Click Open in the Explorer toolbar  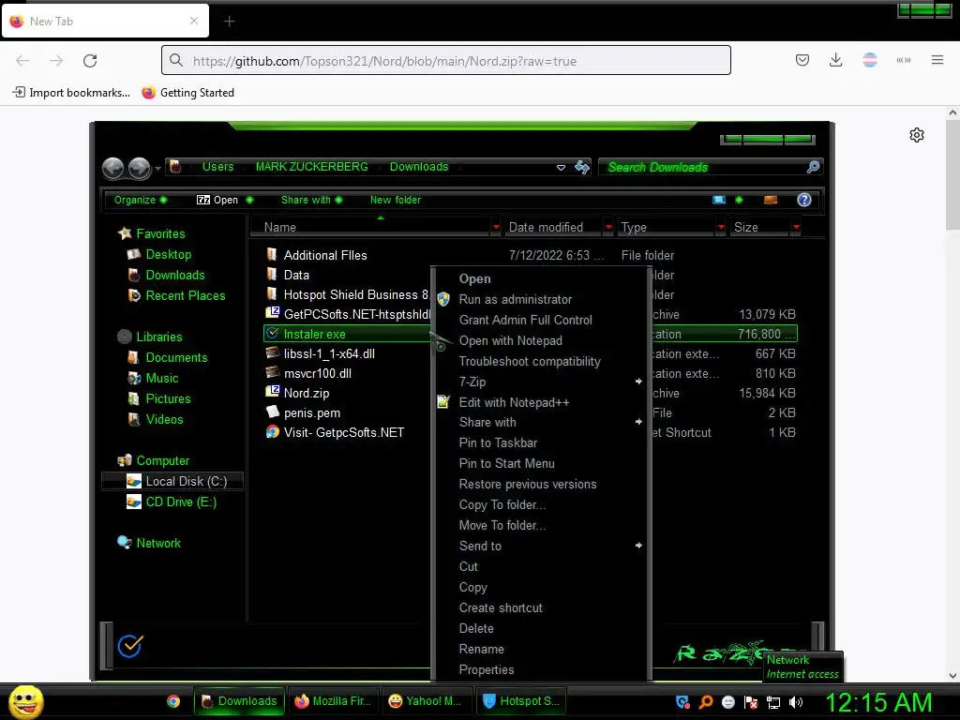224,200
